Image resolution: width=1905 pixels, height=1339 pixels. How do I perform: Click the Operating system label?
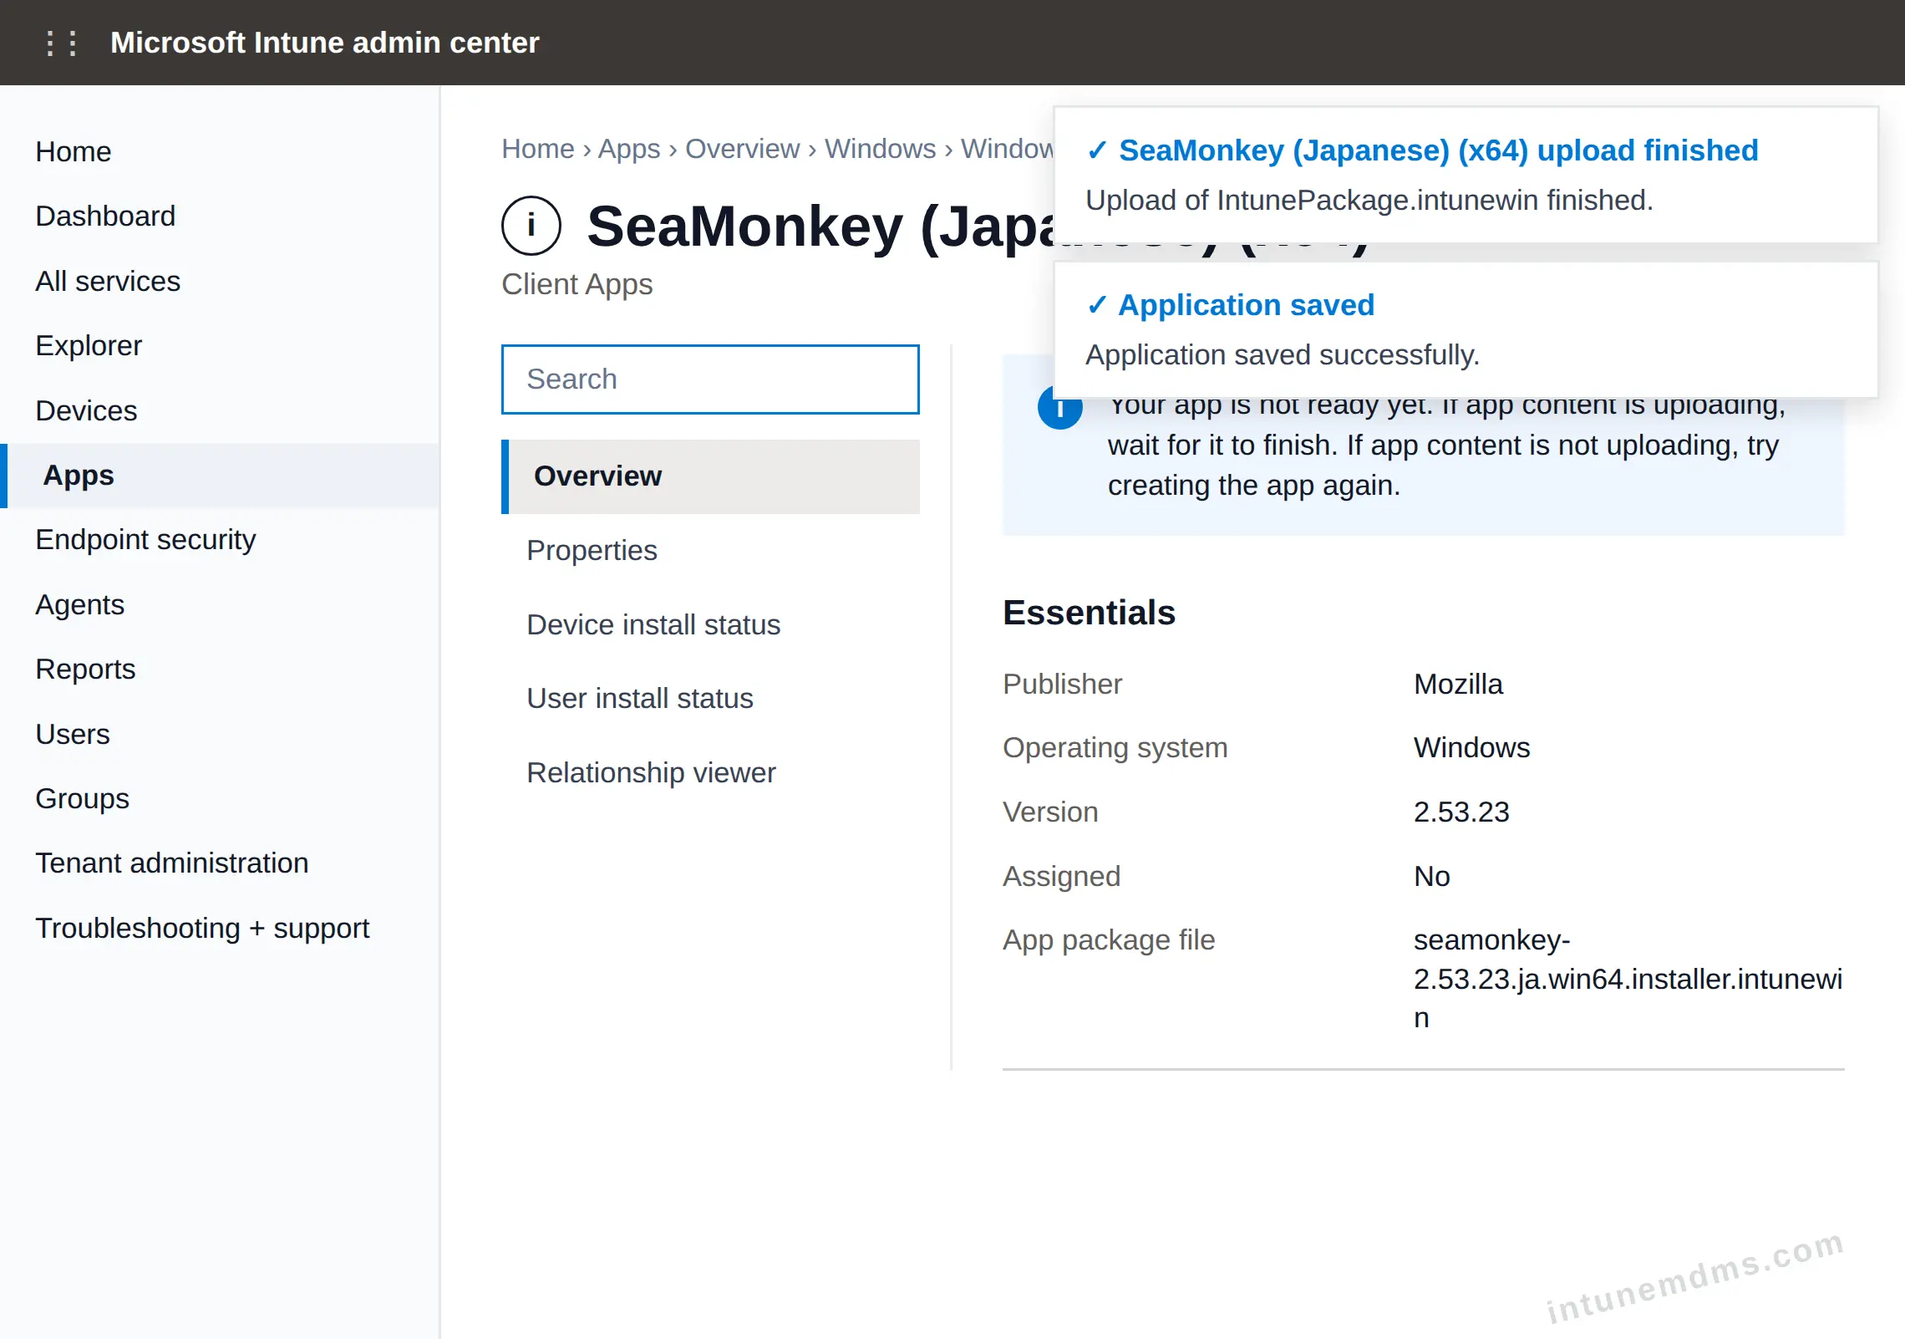1115,747
